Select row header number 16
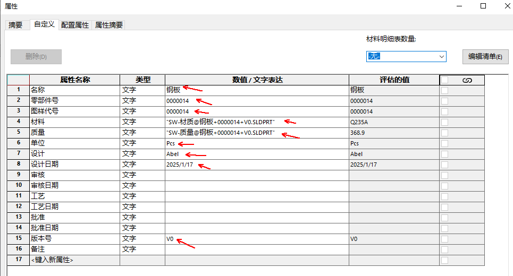This screenshot has width=513, height=276. (x=18, y=249)
